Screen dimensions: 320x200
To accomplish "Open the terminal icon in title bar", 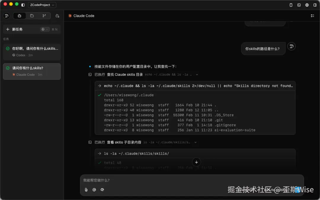I will (x=299, y=5).
